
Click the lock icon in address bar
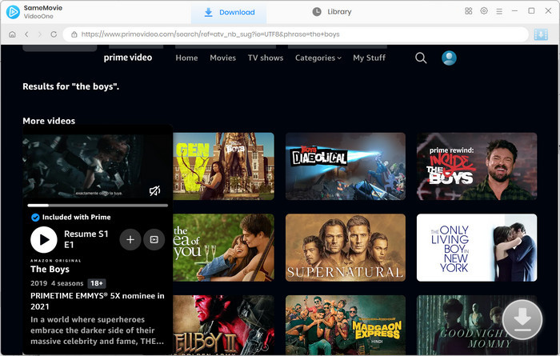coord(74,34)
